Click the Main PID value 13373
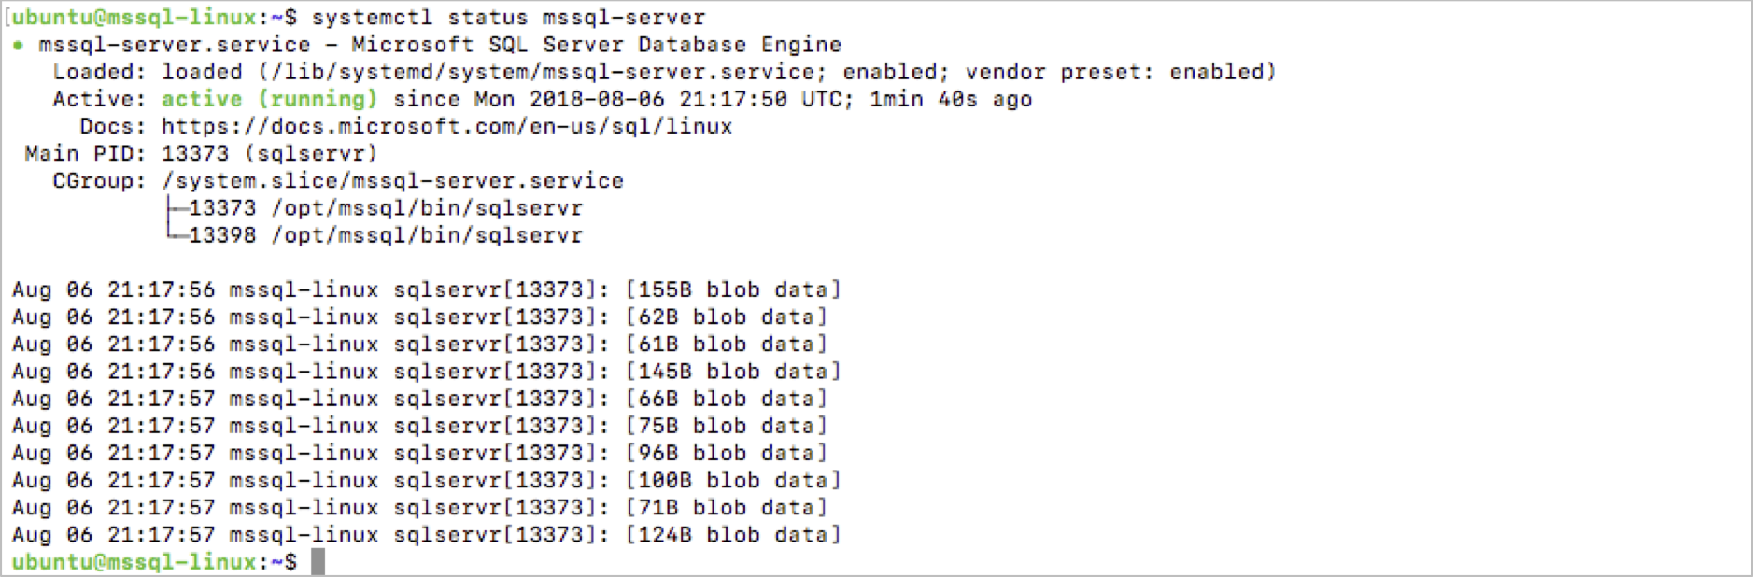The image size is (1753, 577). coord(194,153)
